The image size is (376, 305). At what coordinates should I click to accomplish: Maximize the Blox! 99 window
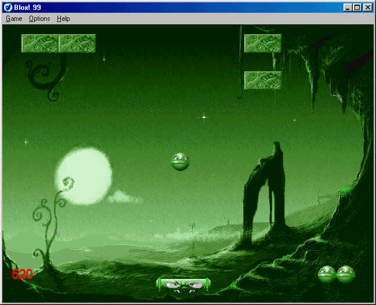[x=357, y=8]
